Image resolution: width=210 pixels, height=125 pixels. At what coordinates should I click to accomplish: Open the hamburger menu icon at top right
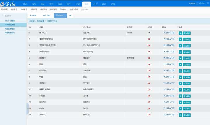point(208,3)
